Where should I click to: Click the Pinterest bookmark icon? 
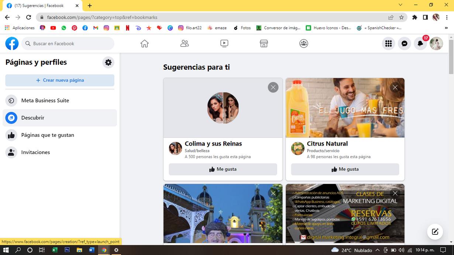click(75, 28)
